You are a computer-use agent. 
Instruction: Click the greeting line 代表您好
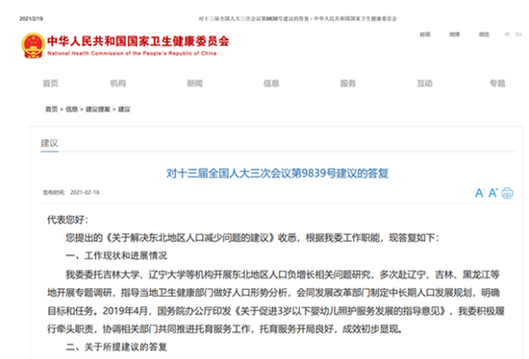pos(67,220)
